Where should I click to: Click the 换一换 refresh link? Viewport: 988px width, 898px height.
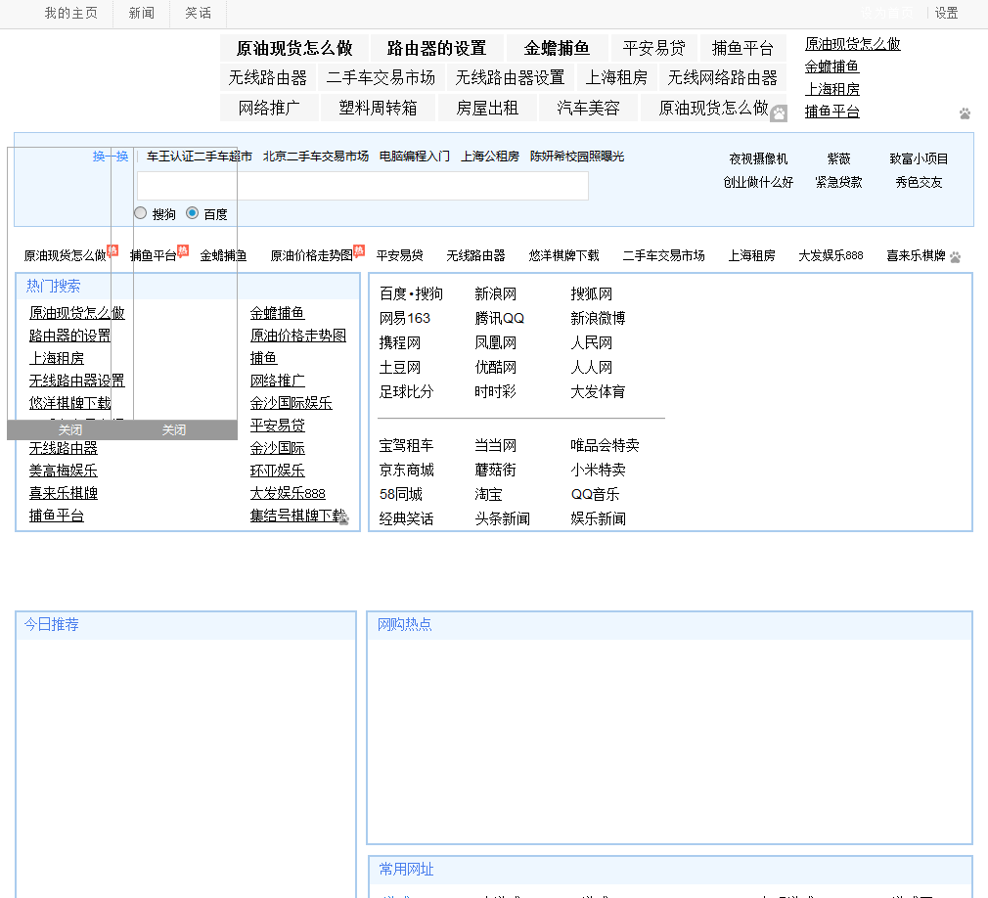pos(111,157)
